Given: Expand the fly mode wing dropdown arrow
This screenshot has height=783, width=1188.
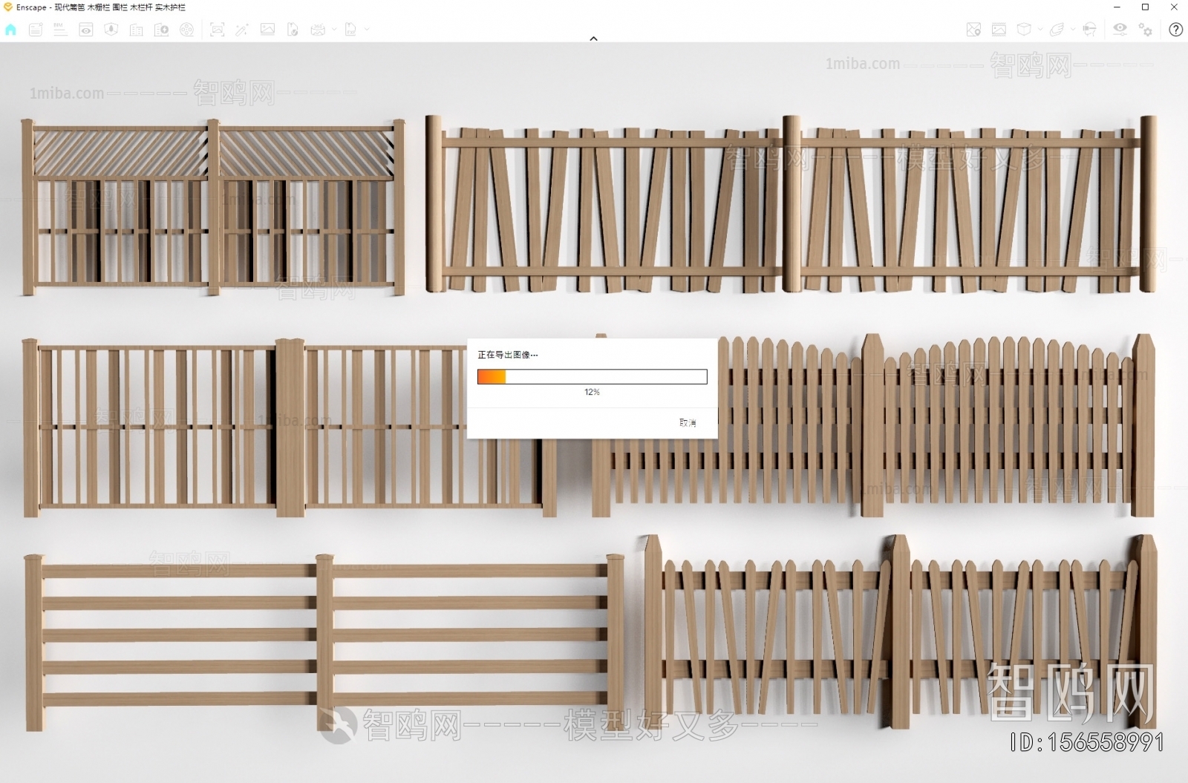Looking at the screenshot, I should 1072,30.
